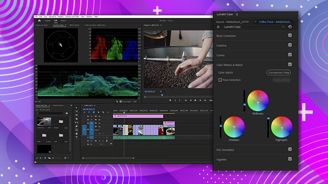The image size is (328, 184).
Task: Enable Face Detection checkbox
Action: (x=220, y=80)
